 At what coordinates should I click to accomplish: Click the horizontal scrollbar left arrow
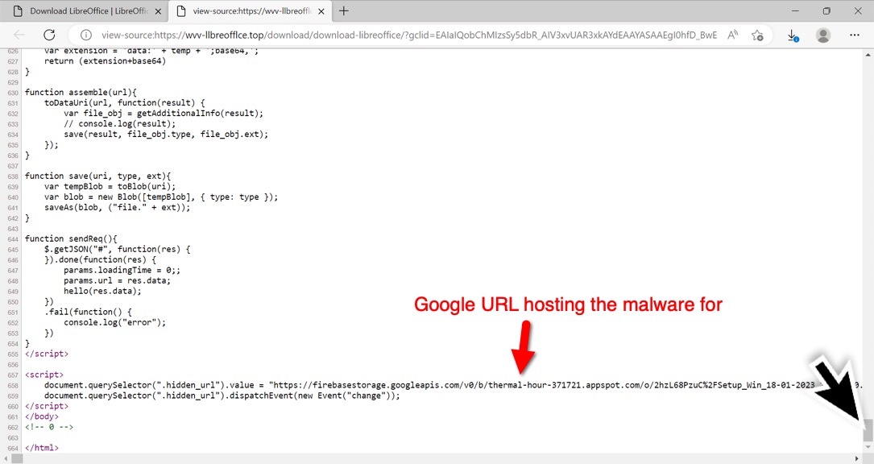(6, 458)
